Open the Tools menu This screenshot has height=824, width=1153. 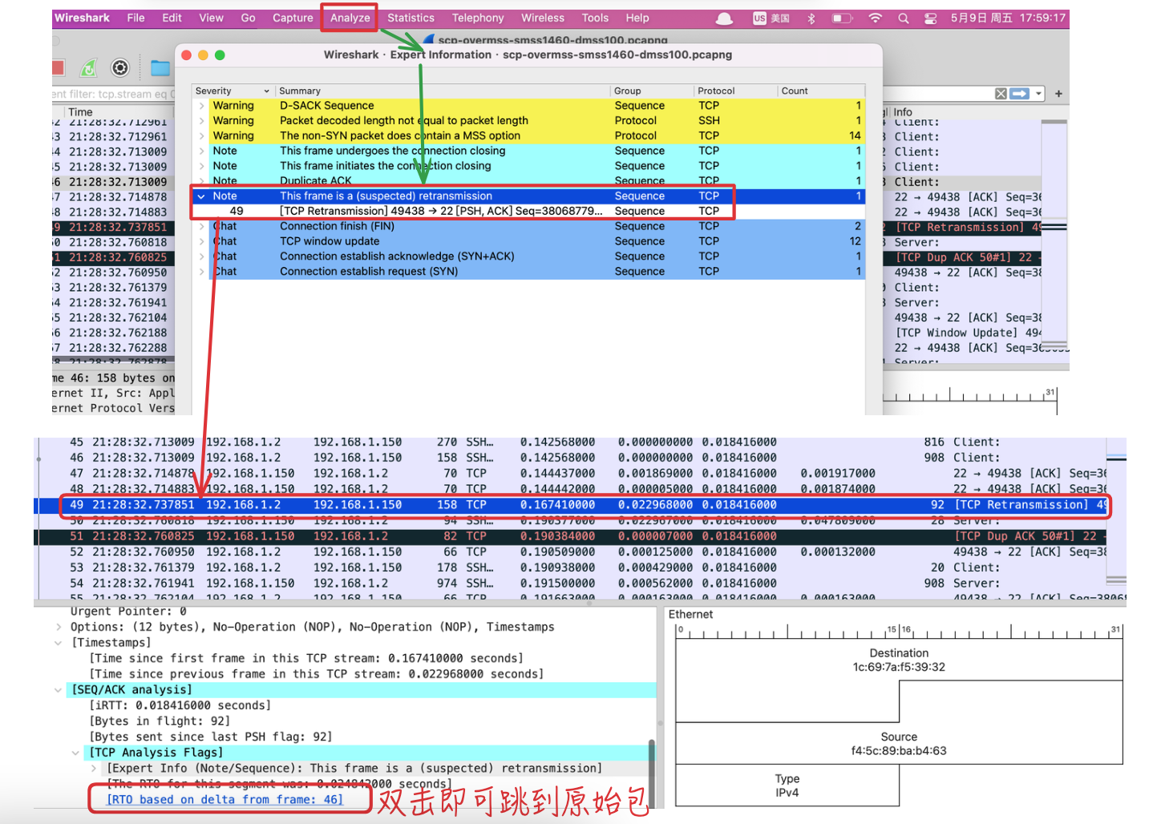(x=595, y=18)
